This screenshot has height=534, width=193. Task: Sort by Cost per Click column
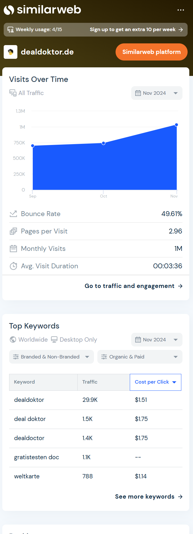pyautogui.click(x=155, y=382)
